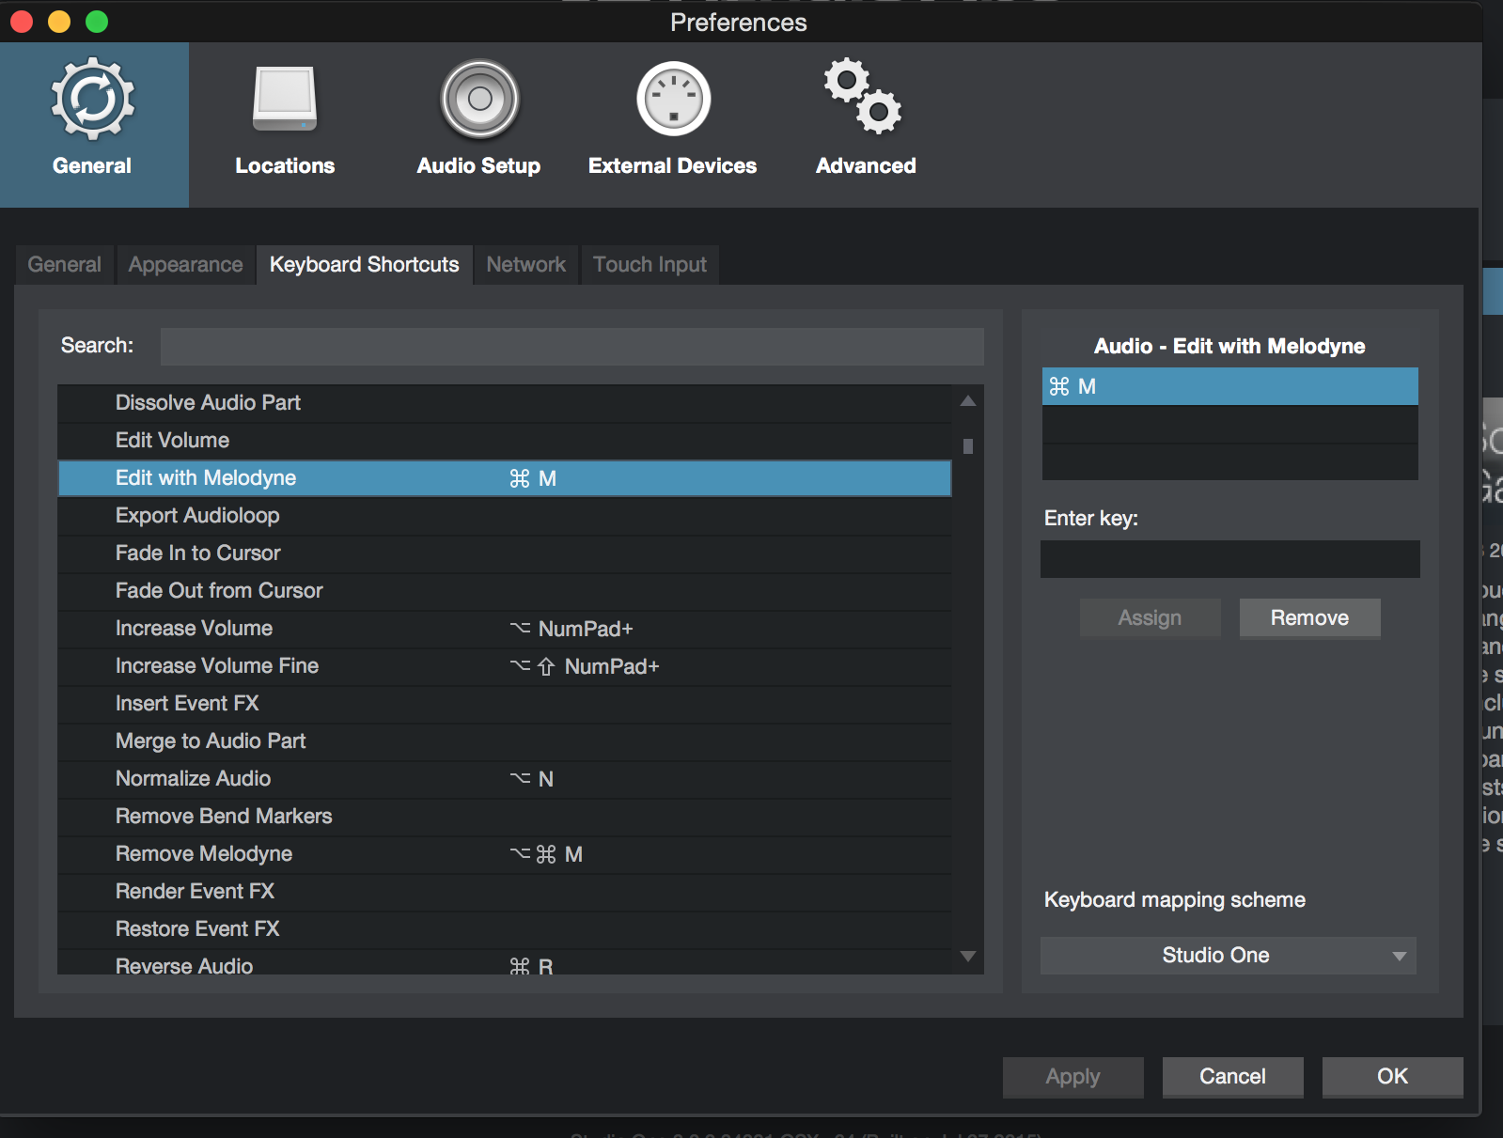Image resolution: width=1503 pixels, height=1138 pixels.
Task: Select the Remove Bend Markers command
Action: pyautogui.click(x=505, y=817)
